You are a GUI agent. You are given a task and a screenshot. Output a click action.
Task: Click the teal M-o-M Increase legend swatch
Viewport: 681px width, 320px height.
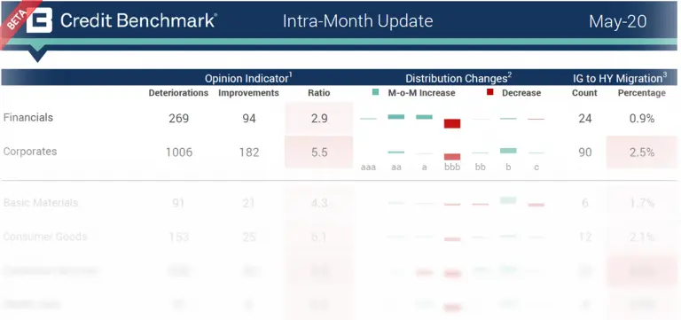[376, 92]
